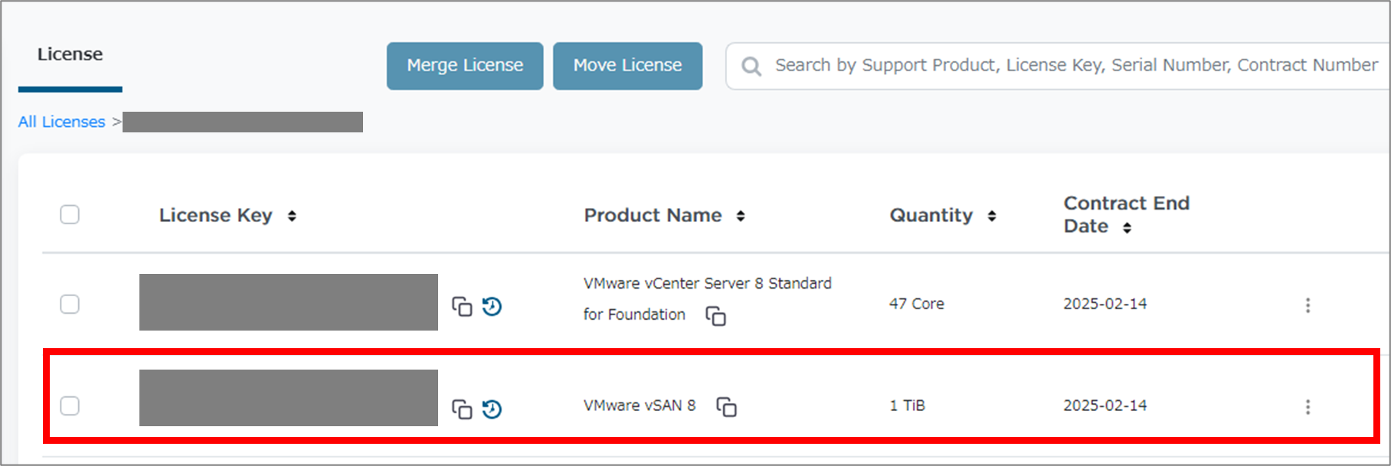This screenshot has height=466, width=1391.
Task: Sort by Contract End Date column
Action: [x=1127, y=228]
